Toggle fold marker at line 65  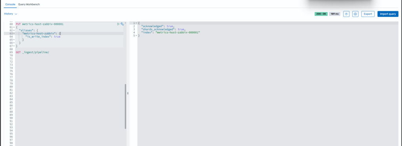tap(14, 40)
